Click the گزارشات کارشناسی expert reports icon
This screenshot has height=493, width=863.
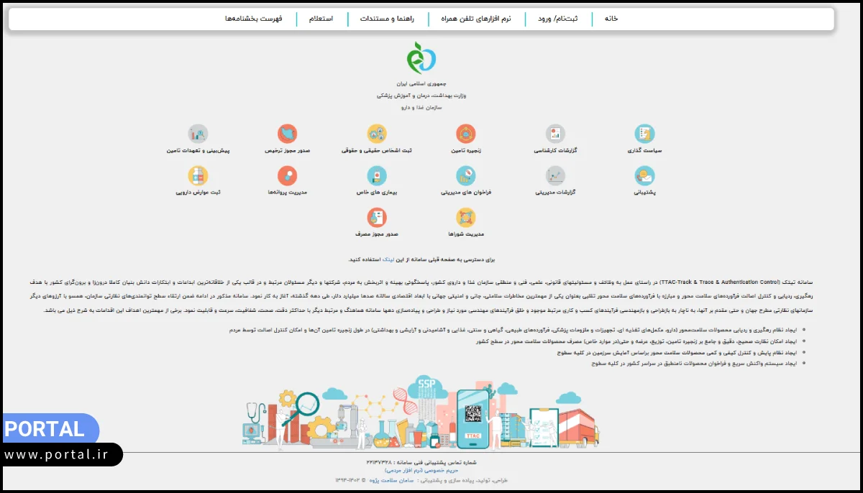555,134
